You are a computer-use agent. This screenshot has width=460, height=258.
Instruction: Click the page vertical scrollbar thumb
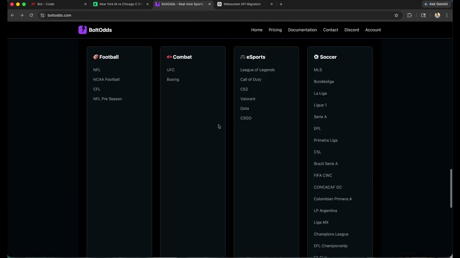pyautogui.click(x=451, y=188)
